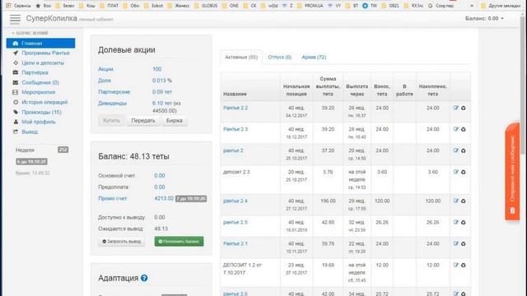Open the PROM.UA bookmarks folder
The height and width of the screenshot is (296, 527).
310,6
